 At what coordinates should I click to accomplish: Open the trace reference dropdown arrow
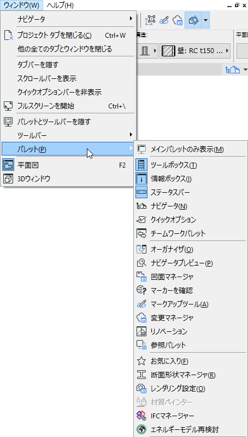(205, 20)
